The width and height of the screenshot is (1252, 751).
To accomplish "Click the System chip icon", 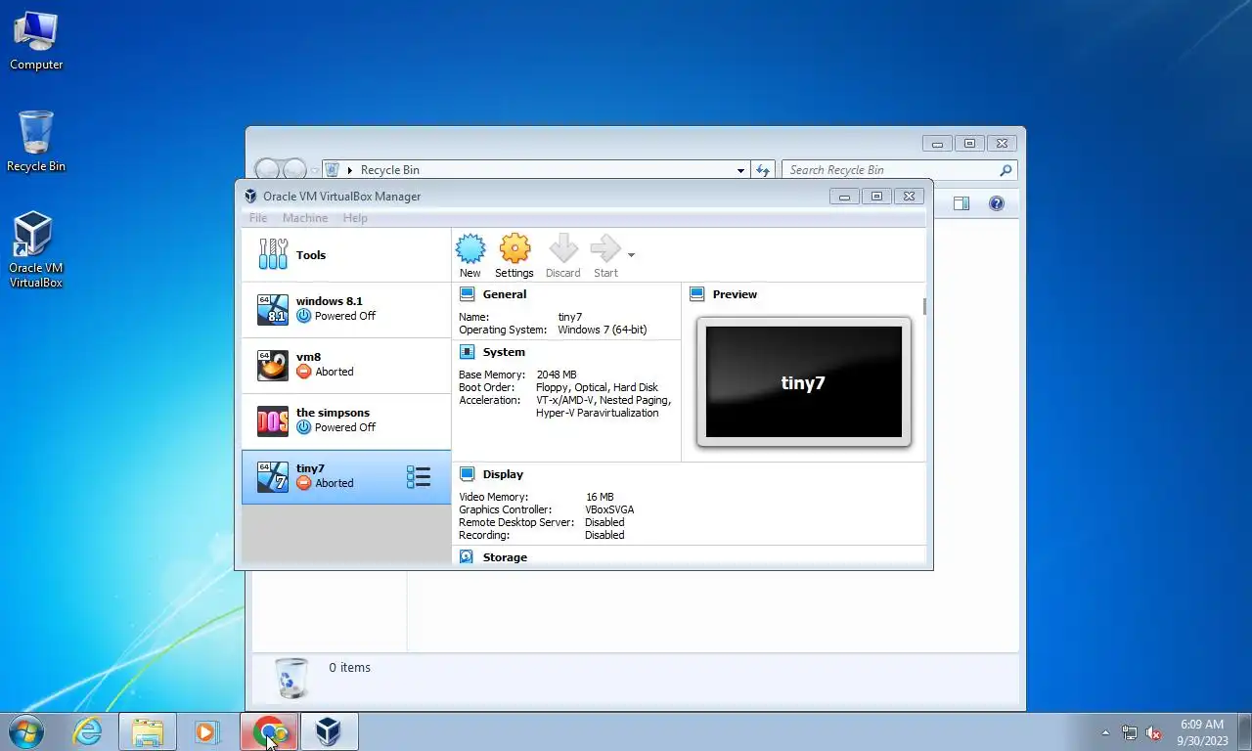I will click(x=467, y=352).
